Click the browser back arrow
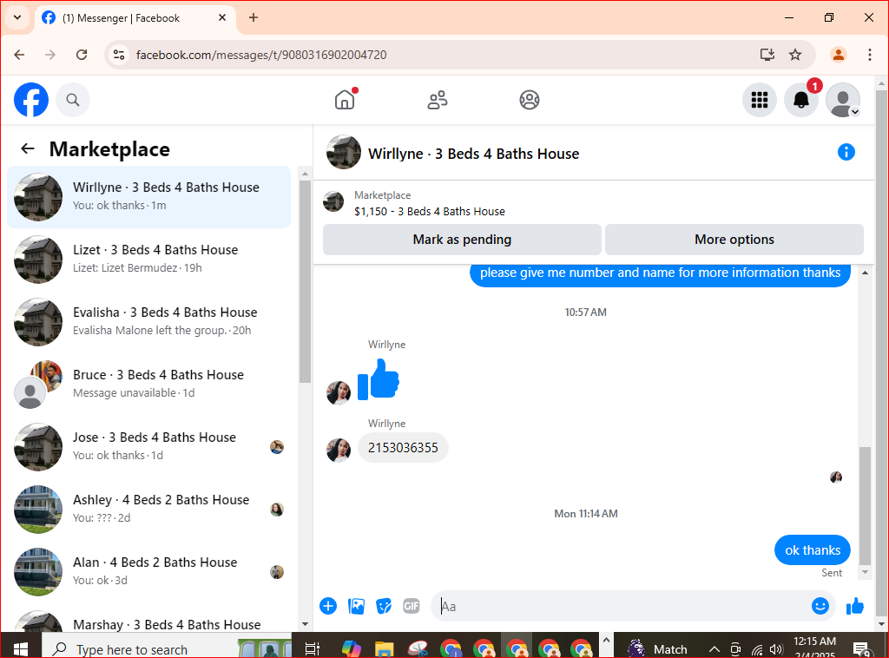The image size is (889, 658). pos(19,55)
